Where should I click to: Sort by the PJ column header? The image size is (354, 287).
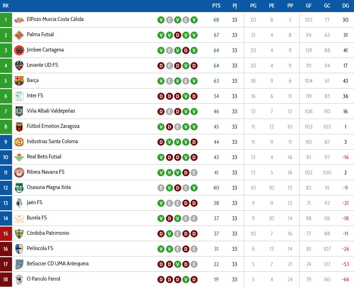[235, 6]
